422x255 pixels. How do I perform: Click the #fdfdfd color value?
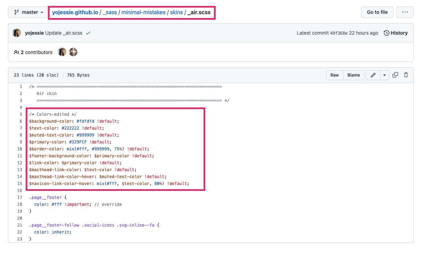click(85, 121)
